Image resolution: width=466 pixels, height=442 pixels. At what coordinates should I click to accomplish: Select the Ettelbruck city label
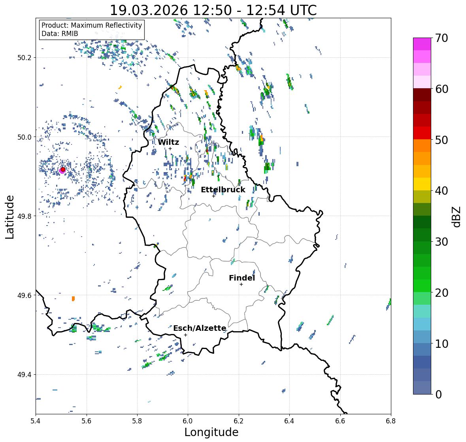(223, 190)
